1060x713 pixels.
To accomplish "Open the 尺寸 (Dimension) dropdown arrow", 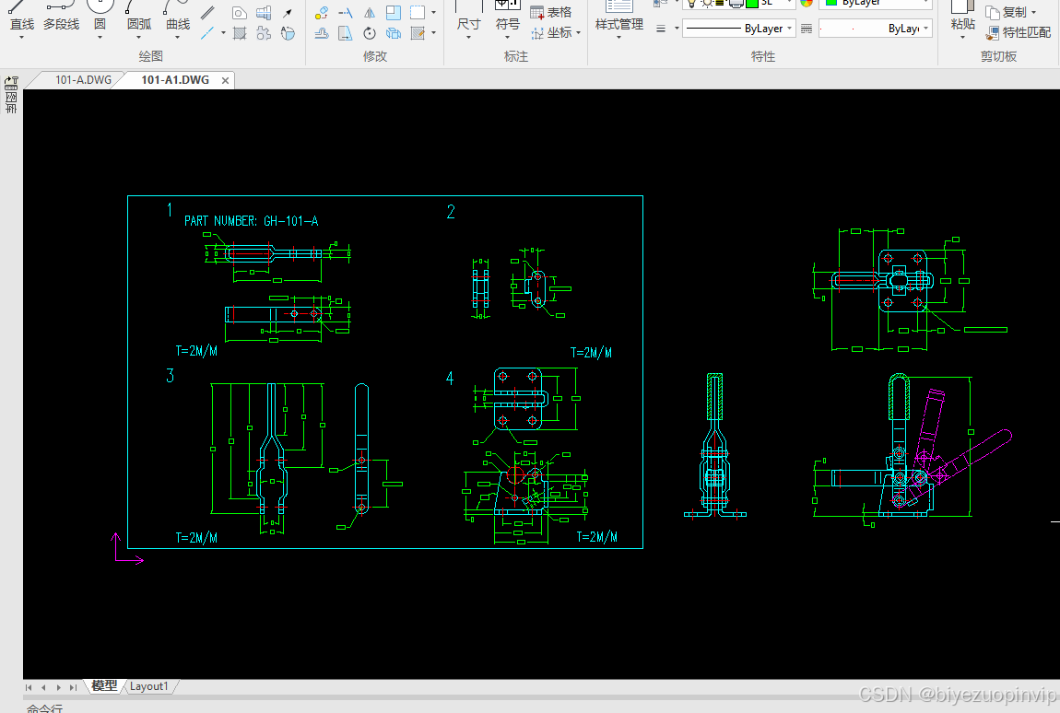I will pos(468,38).
